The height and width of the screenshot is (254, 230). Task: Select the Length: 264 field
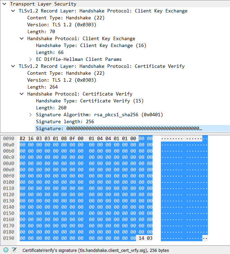(43, 87)
